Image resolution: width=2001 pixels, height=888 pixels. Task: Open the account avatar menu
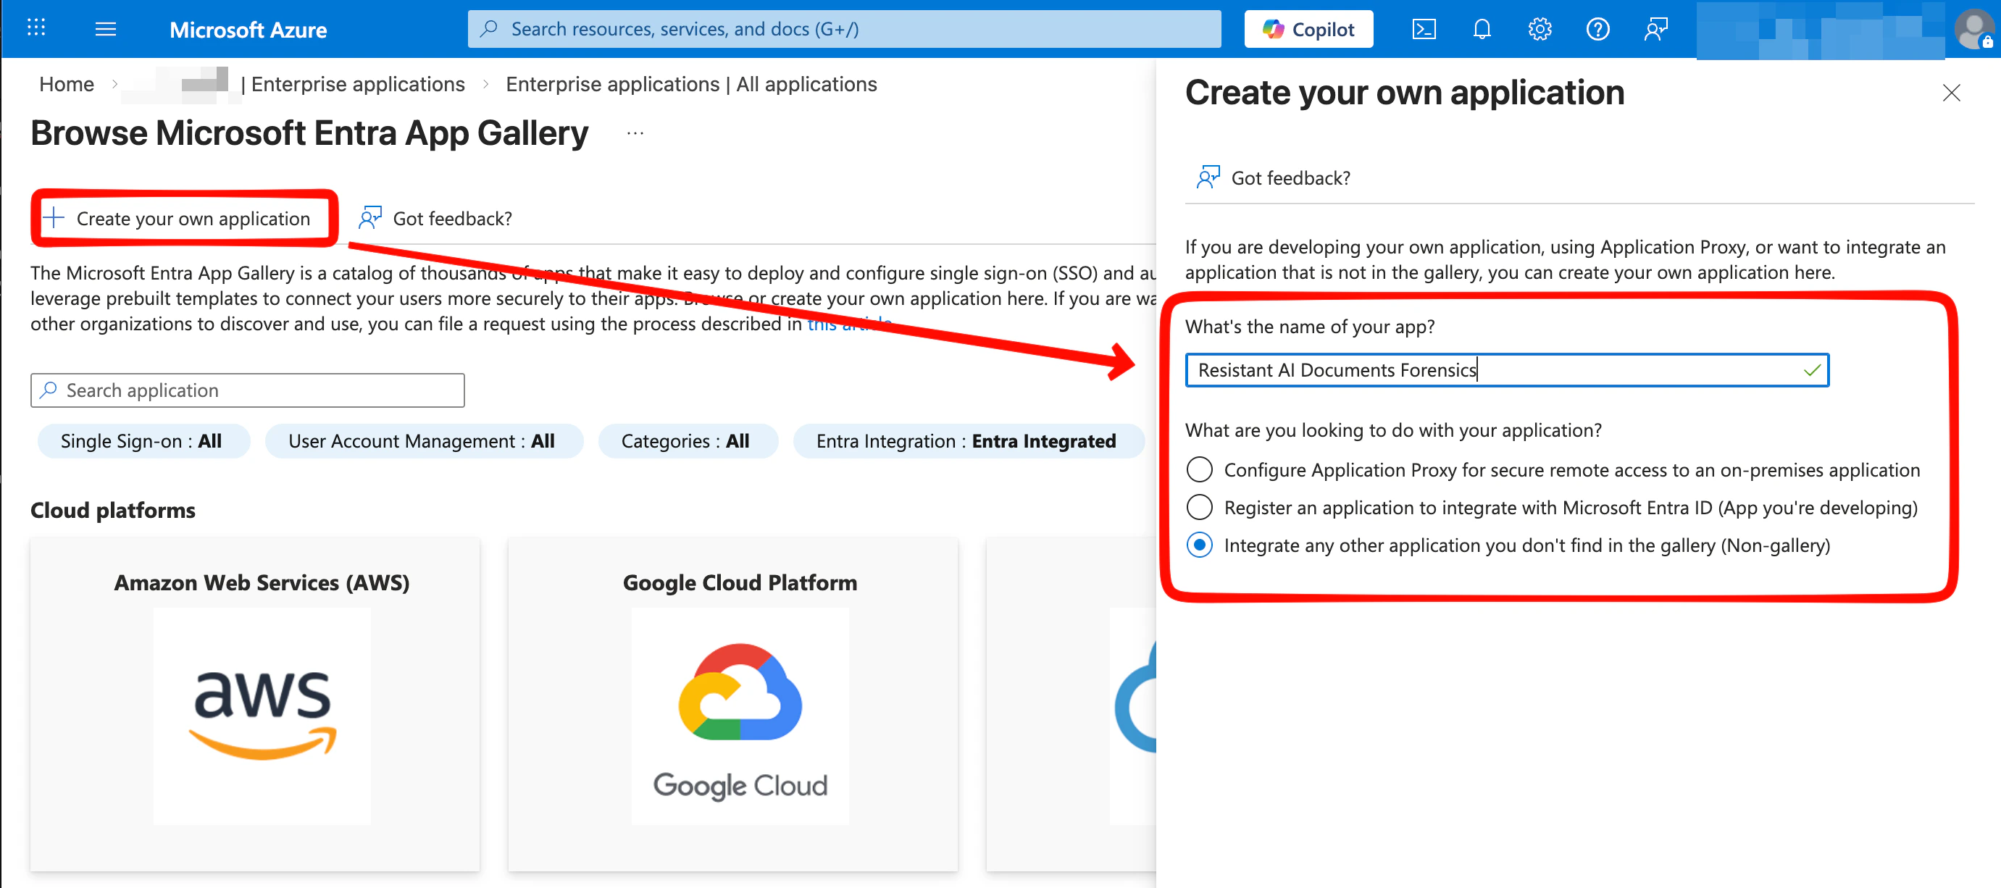pos(1973,30)
